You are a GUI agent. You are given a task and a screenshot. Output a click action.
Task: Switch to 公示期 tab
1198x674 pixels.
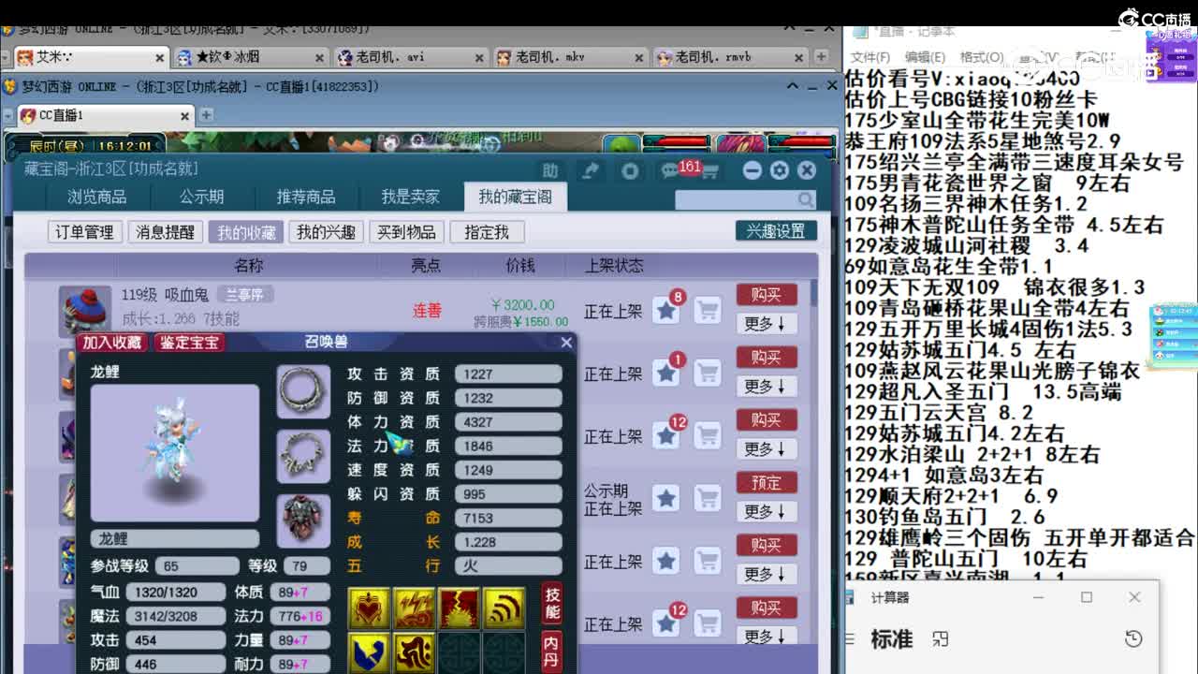201,197
